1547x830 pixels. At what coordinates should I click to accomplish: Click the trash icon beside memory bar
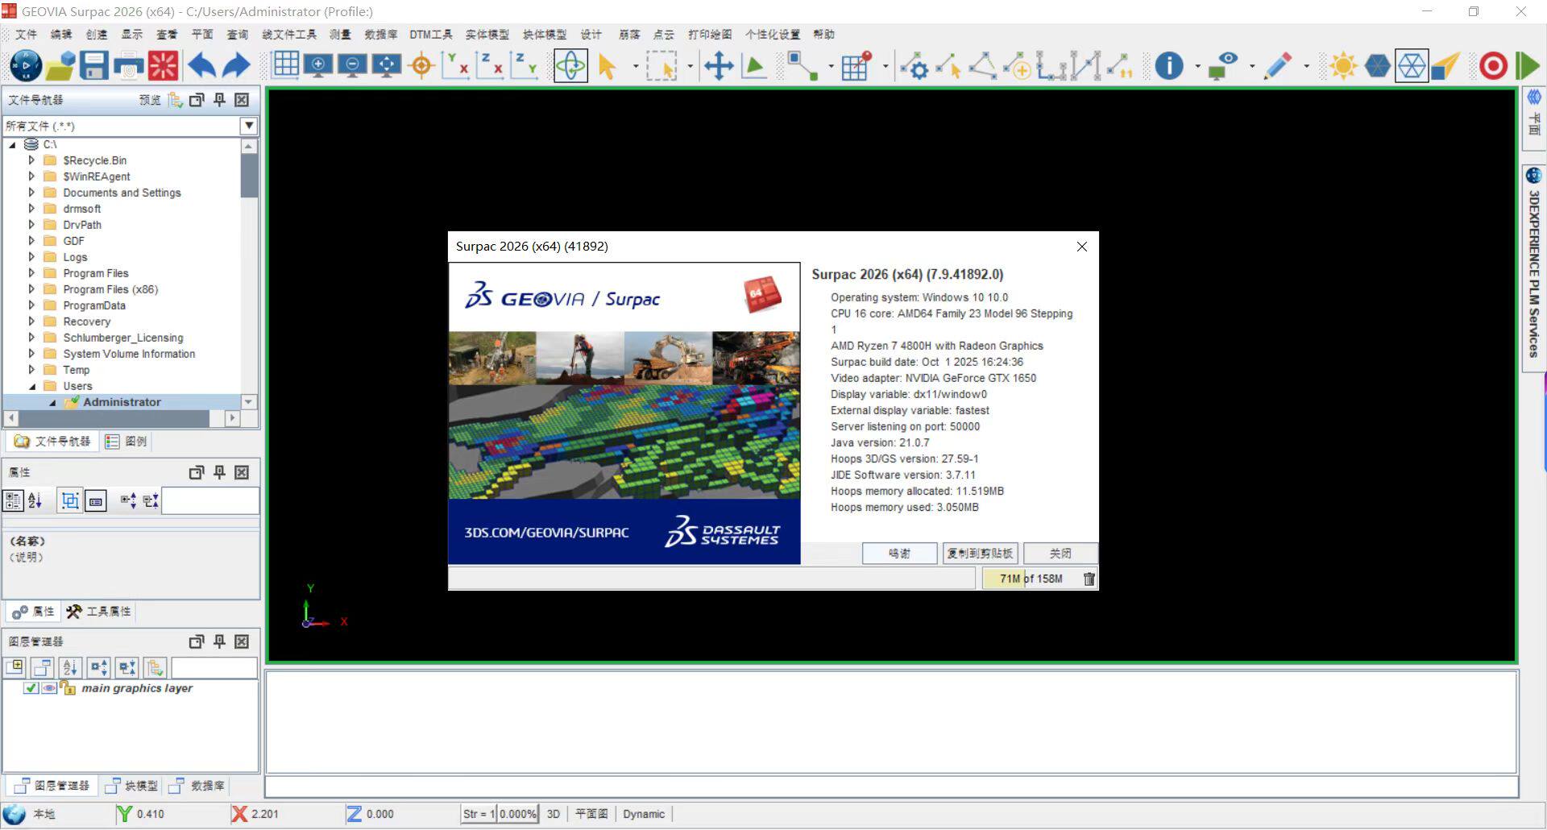point(1089,579)
